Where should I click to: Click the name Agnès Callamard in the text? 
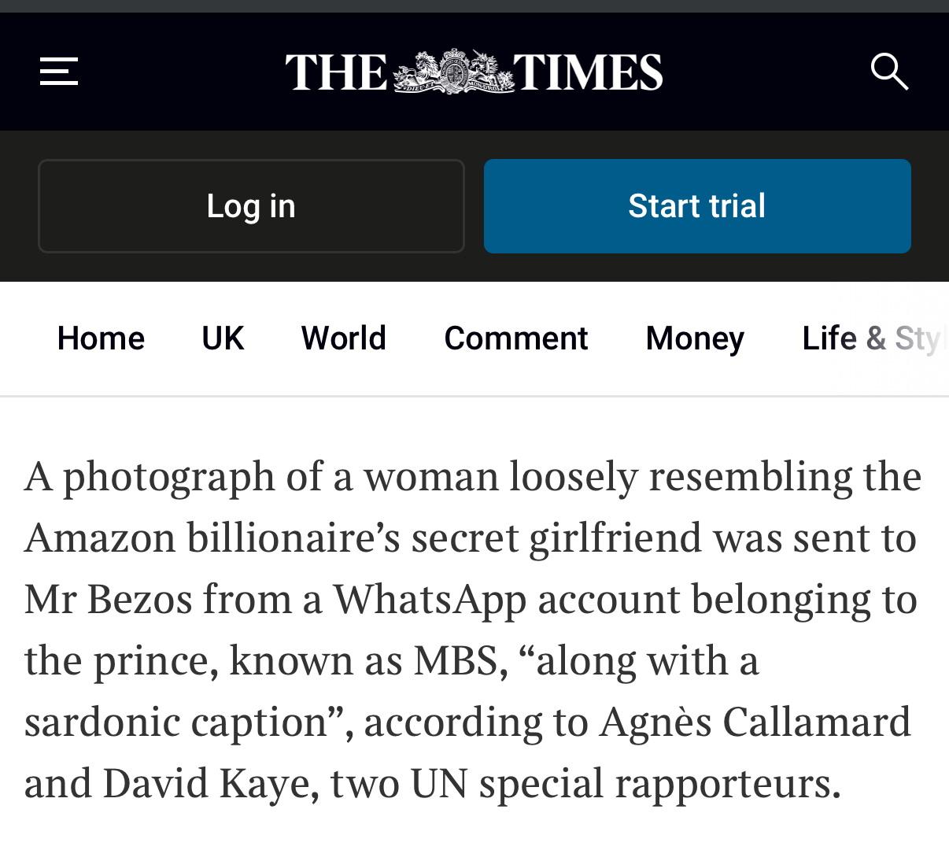coord(755,722)
